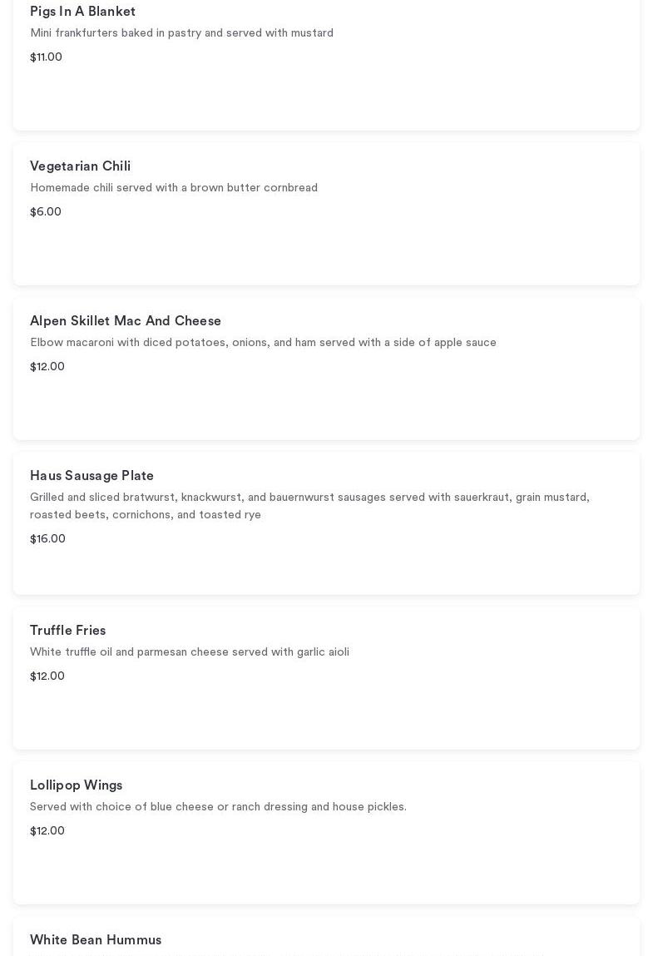Click the elbow macaroni description text
The height and width of the screenshot is (956, 653).
click(263, 343)
